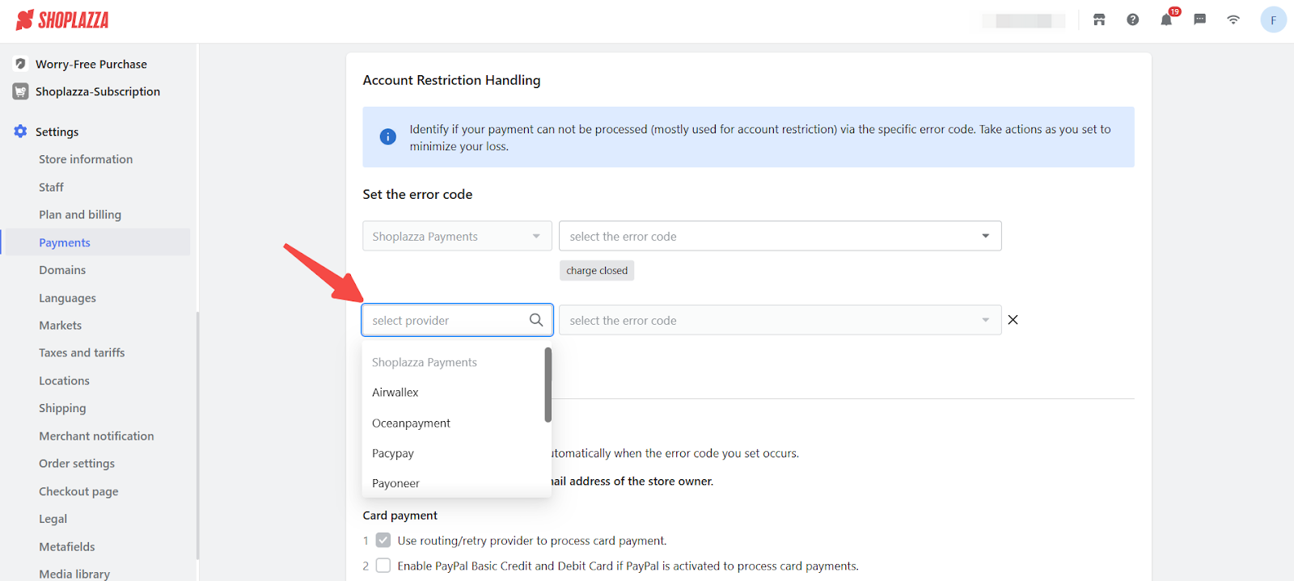Open Metafields settings

pyautogui.click(x=67, y=546)
